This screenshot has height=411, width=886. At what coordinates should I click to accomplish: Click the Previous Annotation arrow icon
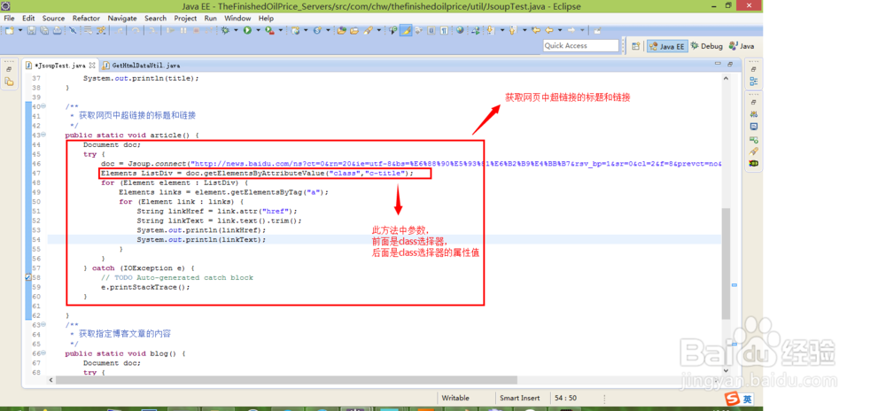pos(513,30)
